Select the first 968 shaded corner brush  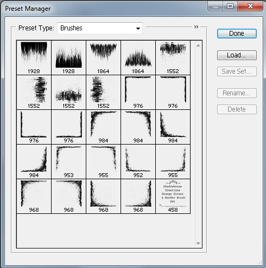coord(34,196)
